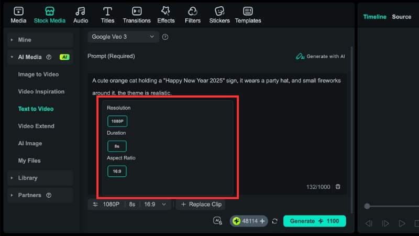
Task: Expand the settings chevron after 16:9
Action: pos(164,205)
